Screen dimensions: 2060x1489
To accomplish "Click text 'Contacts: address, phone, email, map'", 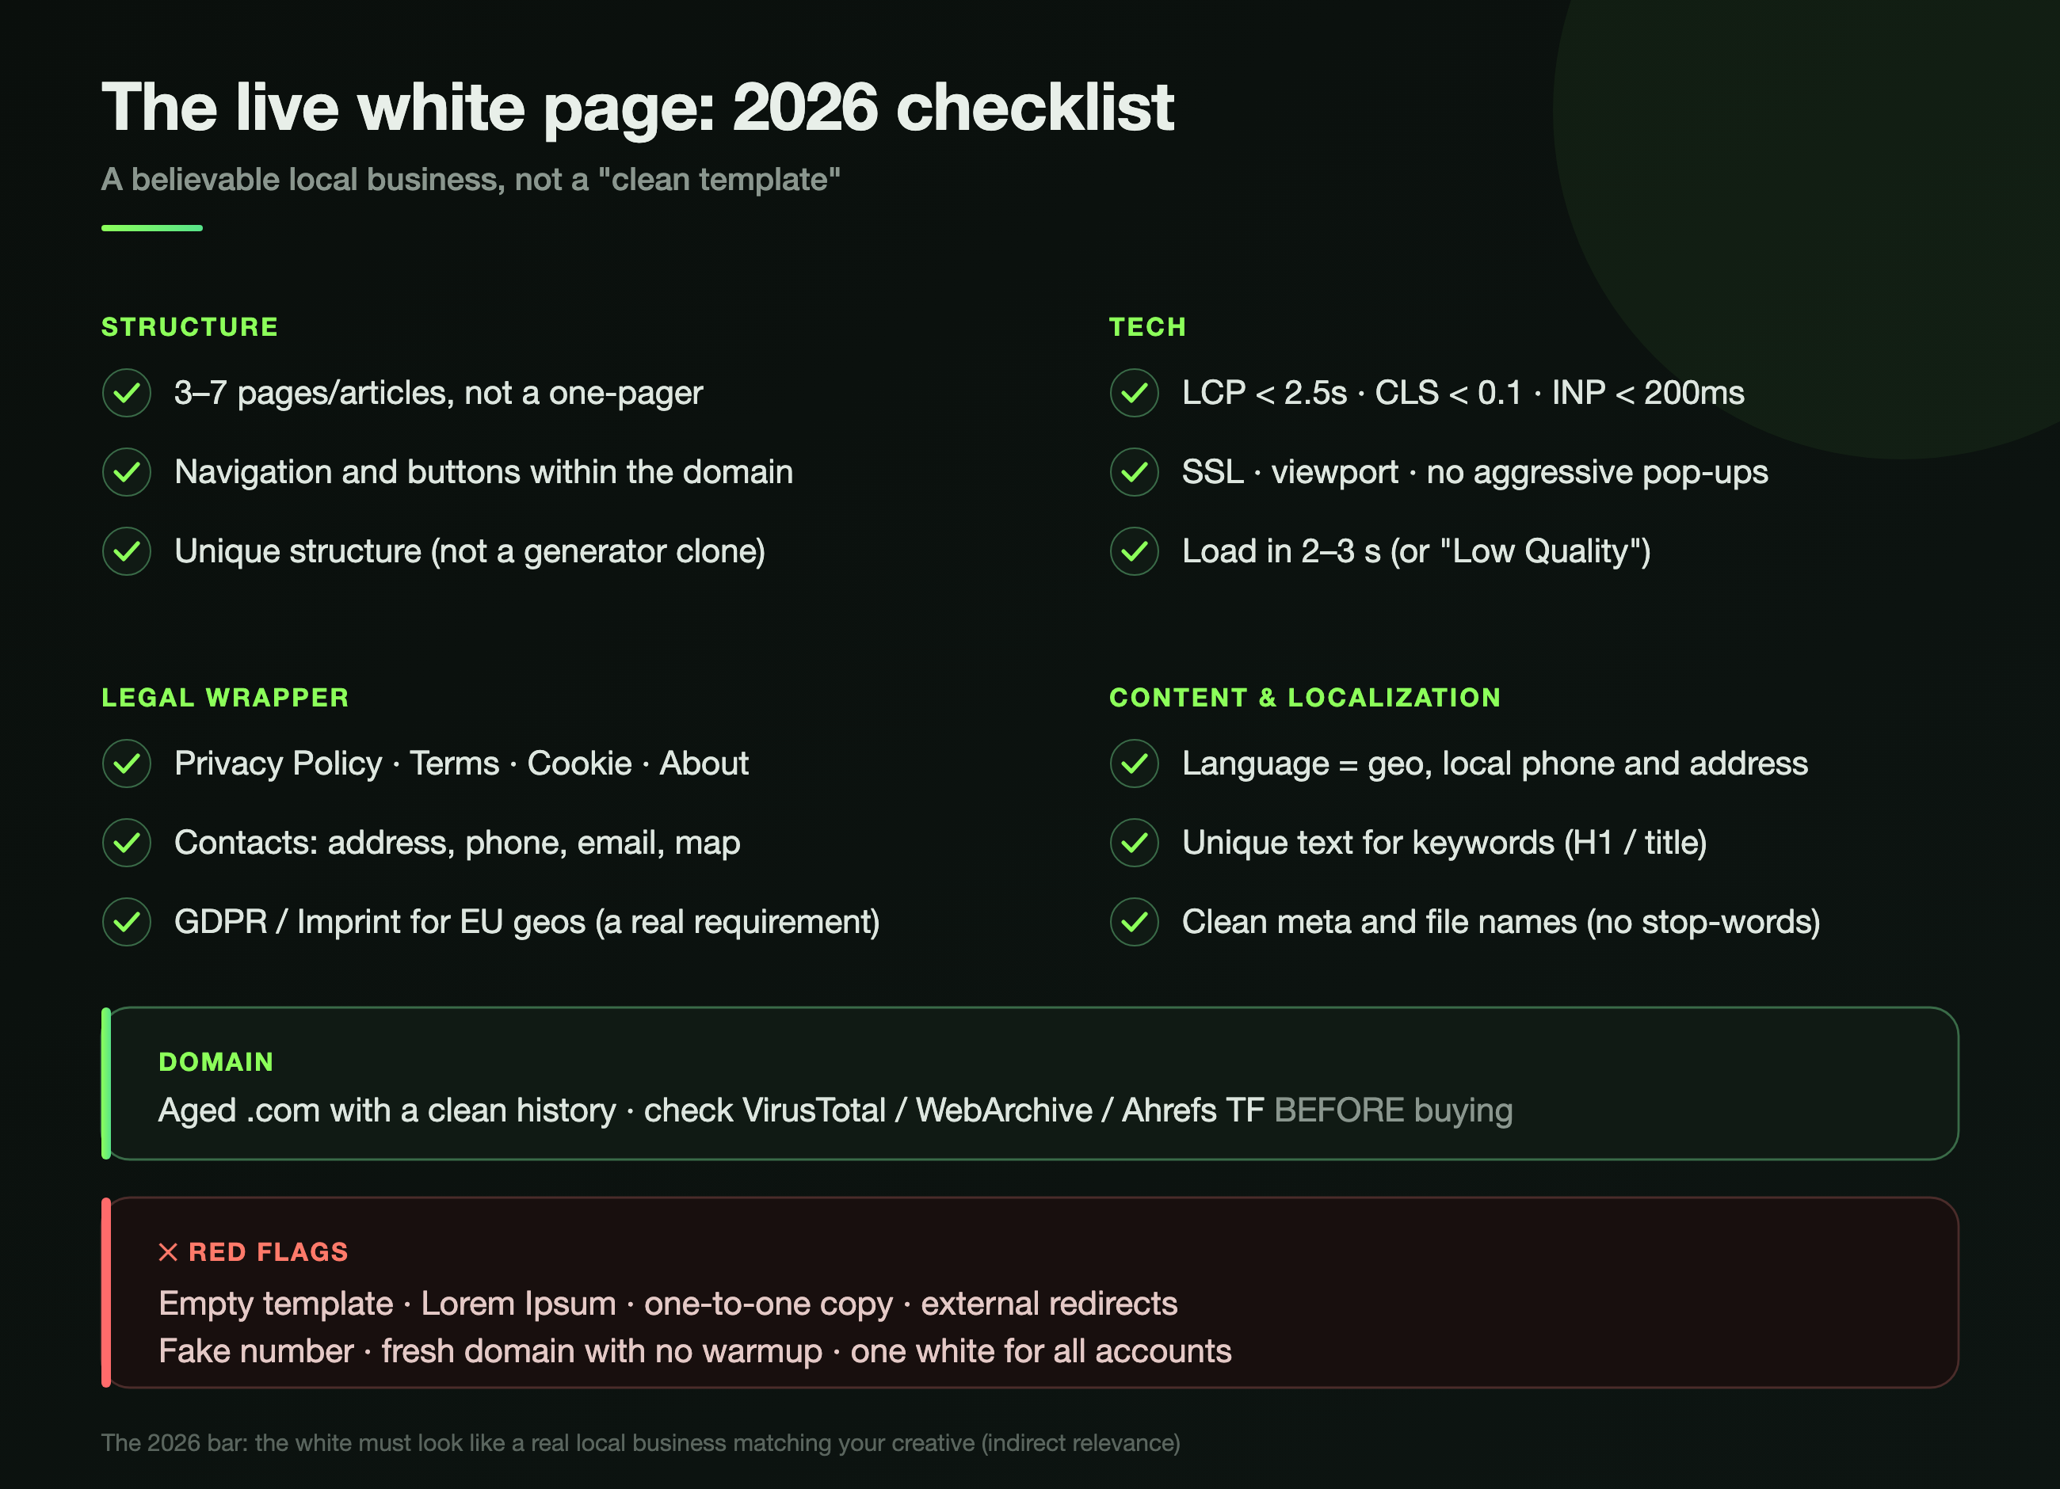I will pos(458,843).
